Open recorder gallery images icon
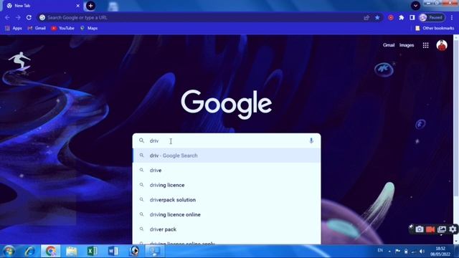Screen dimensions: 459x258 442,229
